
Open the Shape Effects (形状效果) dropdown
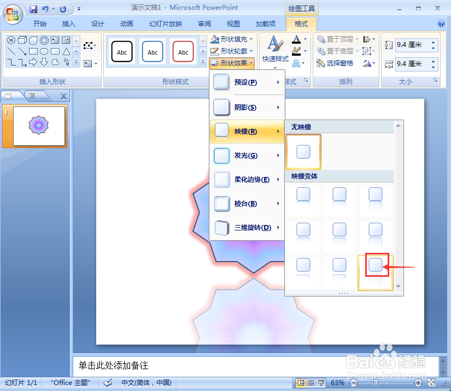click(x=232, y=63)
